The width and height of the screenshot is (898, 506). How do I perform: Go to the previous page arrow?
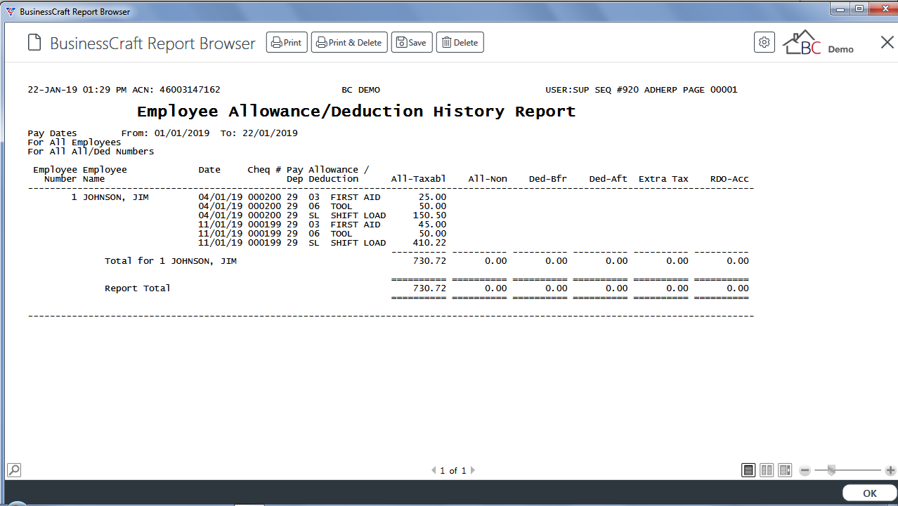coord(434,471)
